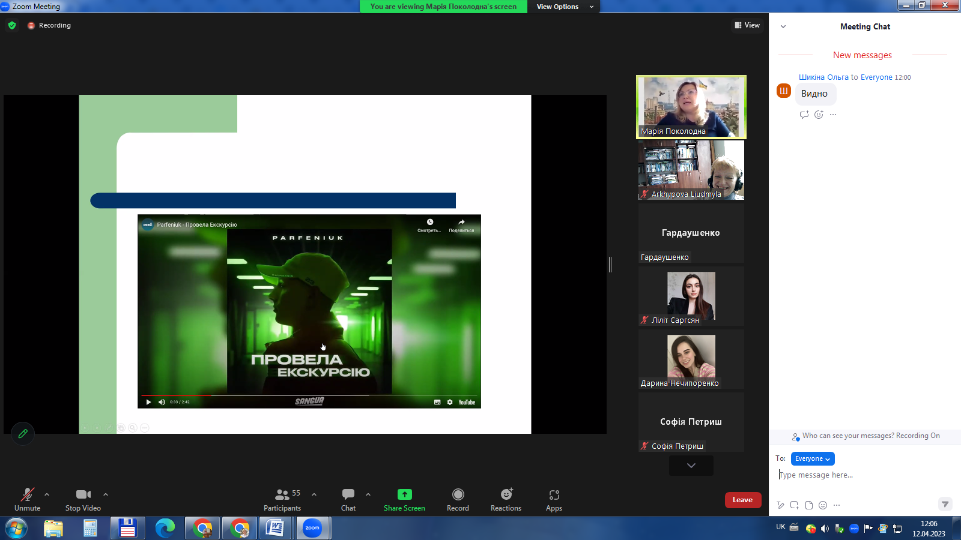
Task: Click the green annotation pencil button
Action: click(x=23, y=433)
